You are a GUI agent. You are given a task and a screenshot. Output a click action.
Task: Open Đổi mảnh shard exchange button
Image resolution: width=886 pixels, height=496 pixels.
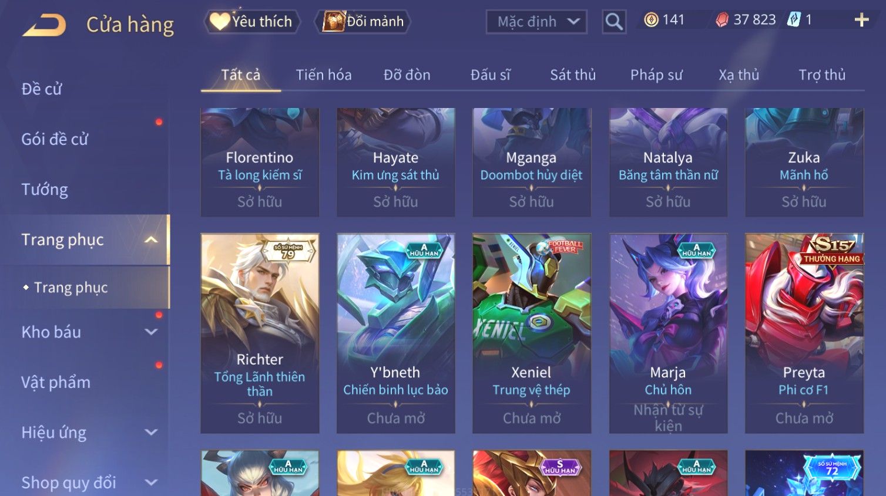(x=363, y=22)
